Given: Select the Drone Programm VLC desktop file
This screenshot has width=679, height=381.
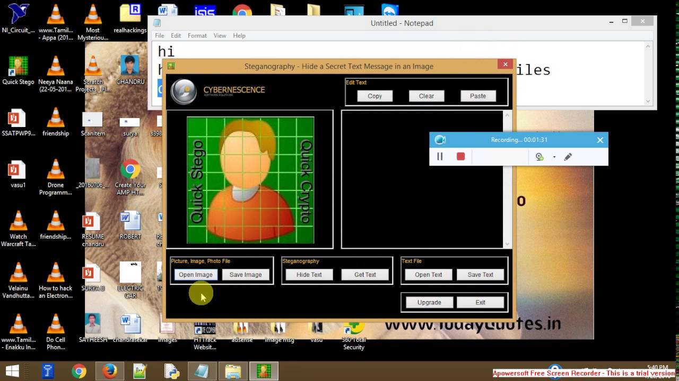Looking at the screenshot, I should click(56, 177).
